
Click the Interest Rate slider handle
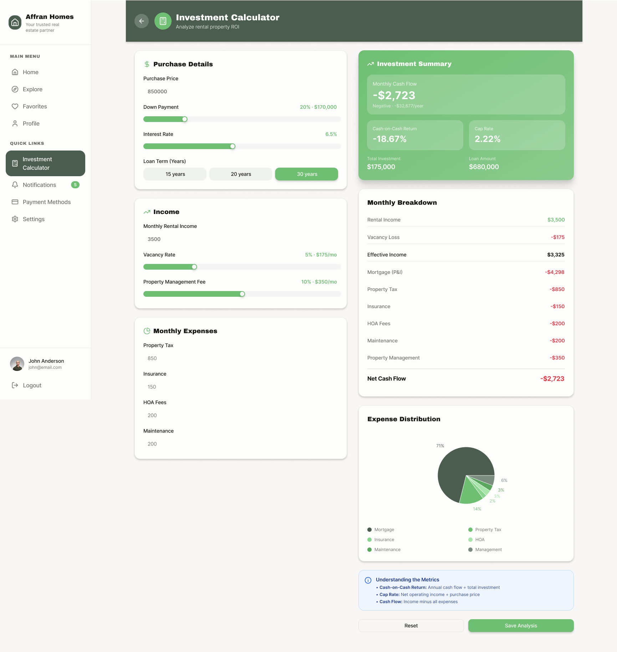click(x=233, y=146)
